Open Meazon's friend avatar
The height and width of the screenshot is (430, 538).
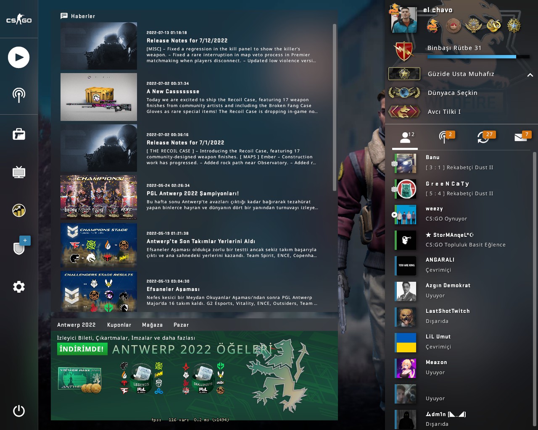pyautogui.click(x=406, y=368)
